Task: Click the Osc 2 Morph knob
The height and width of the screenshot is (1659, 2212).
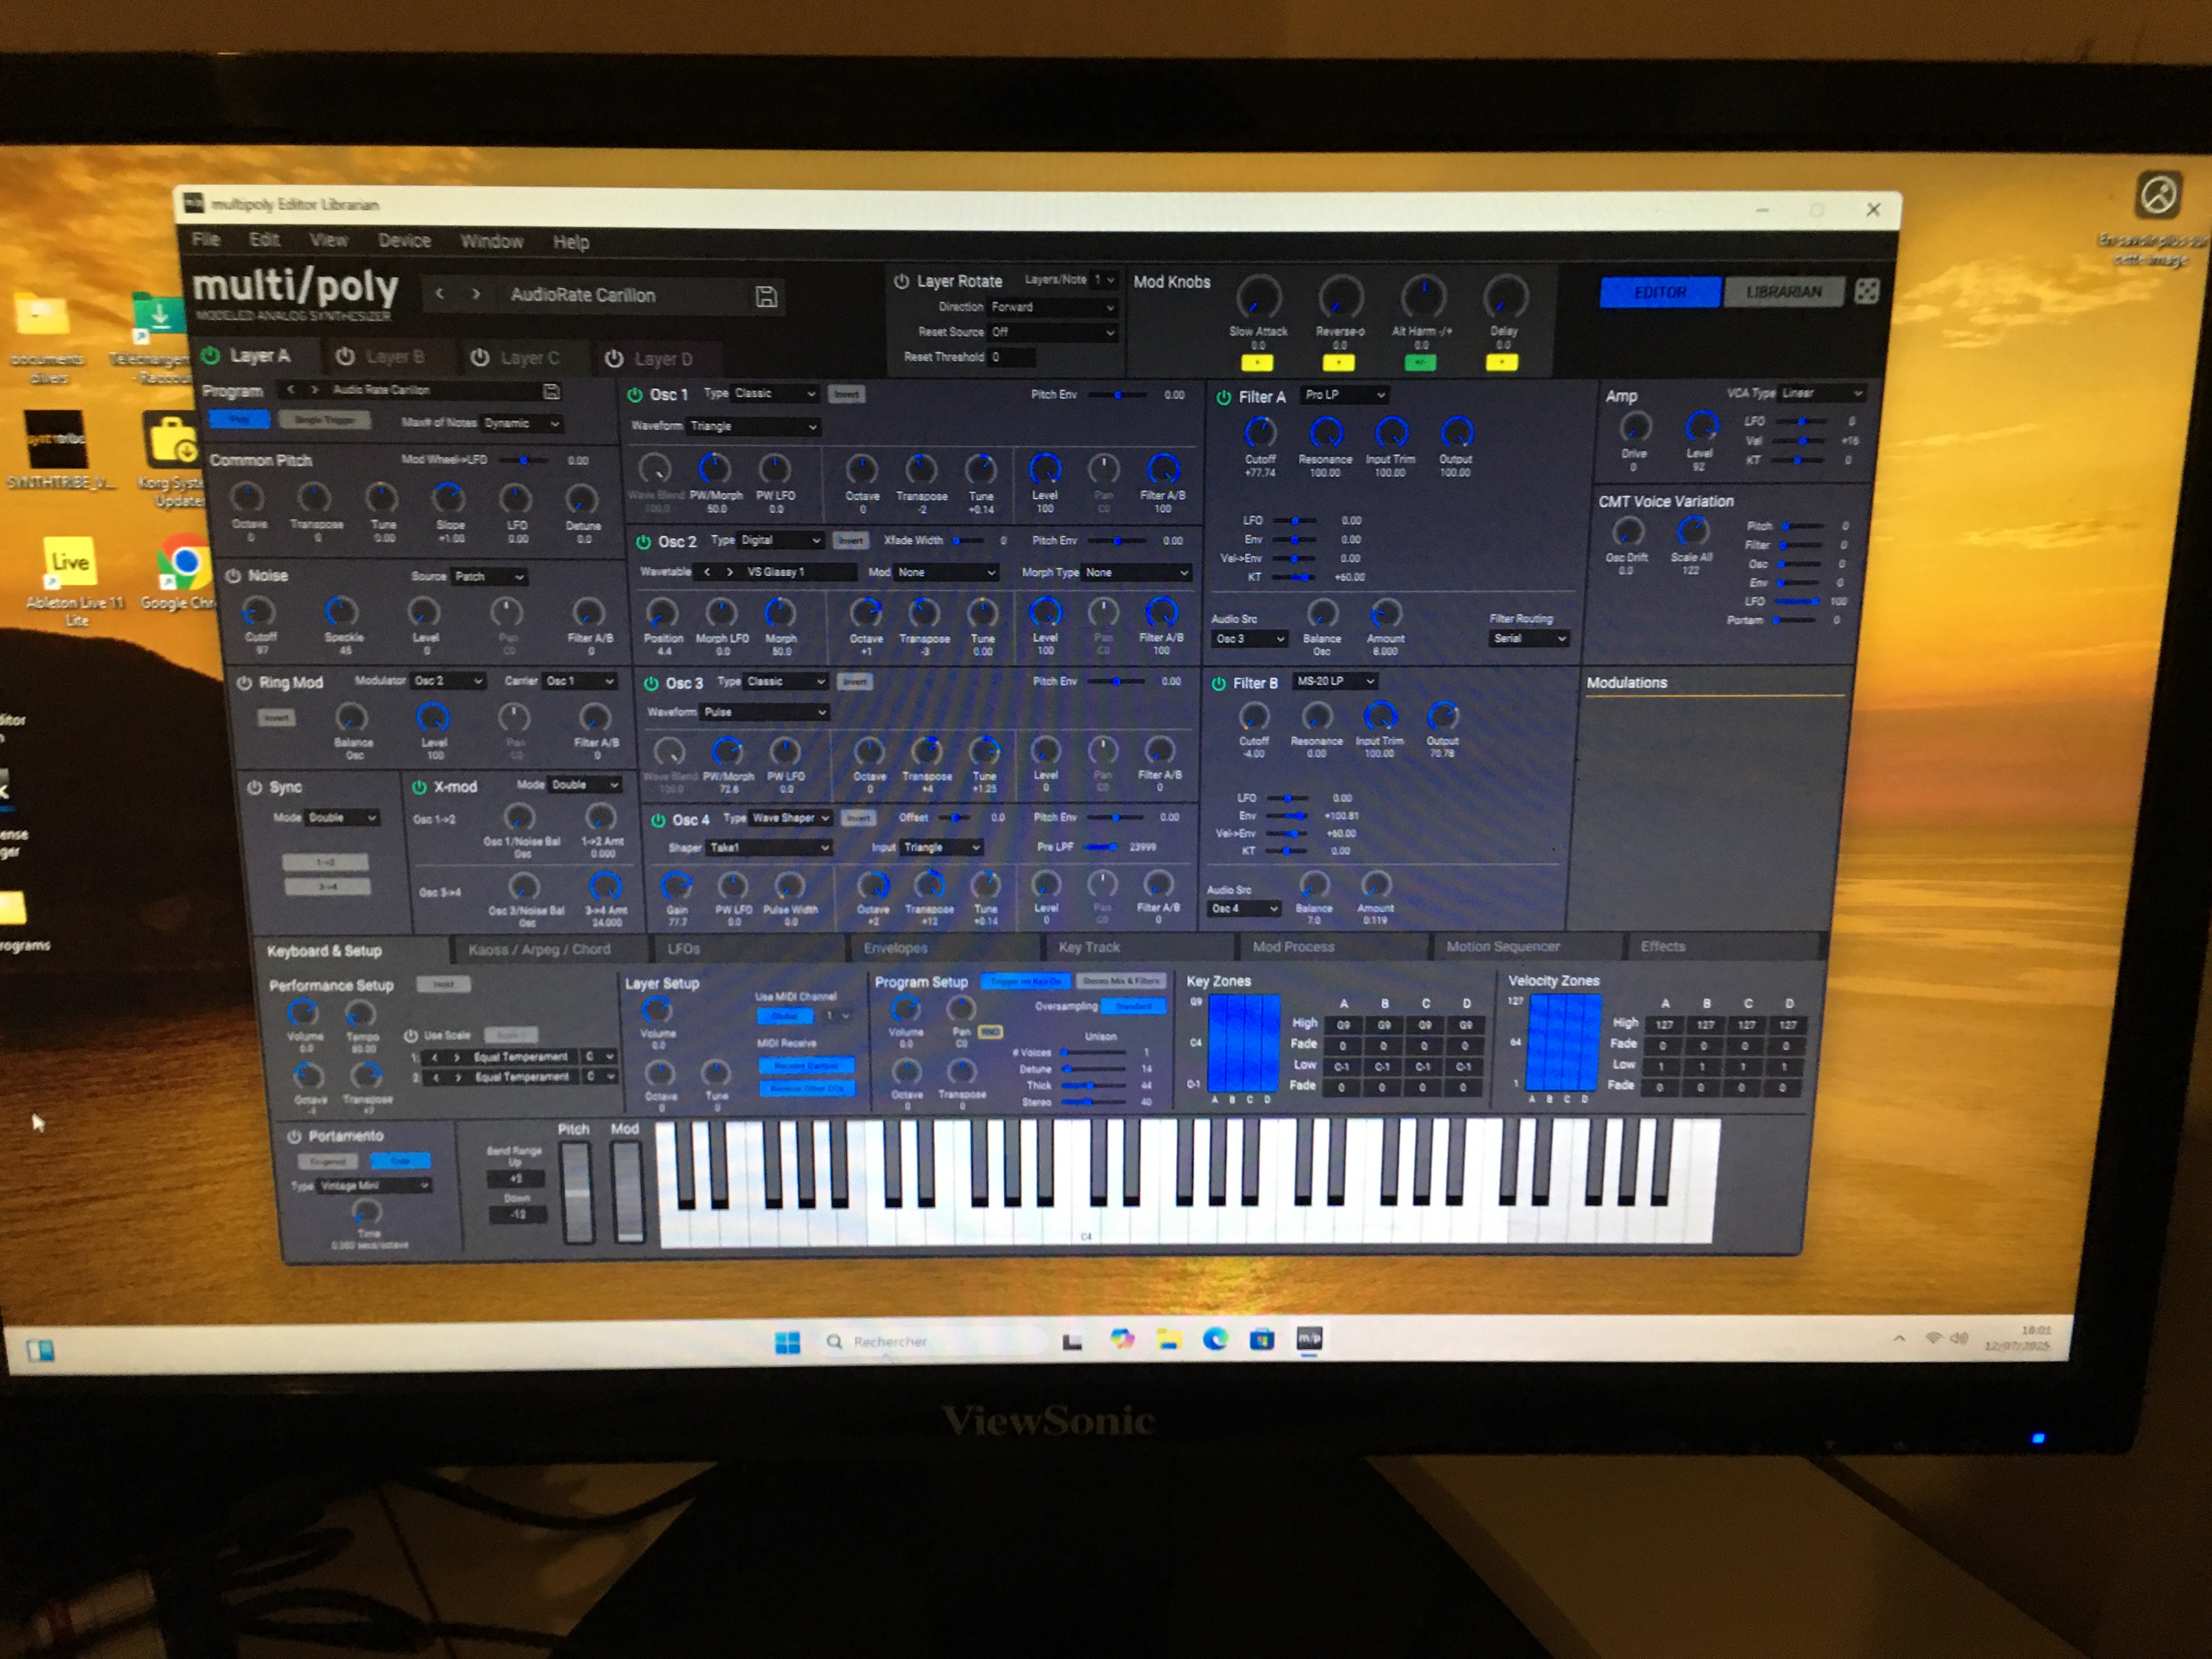Action: [x=780, y=612]
